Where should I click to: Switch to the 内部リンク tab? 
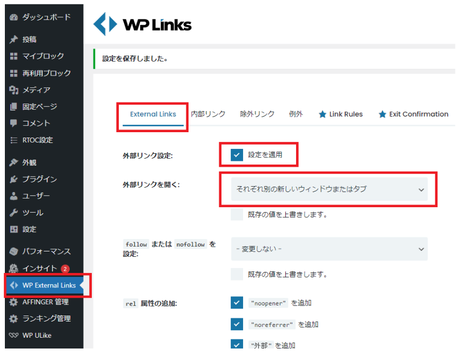pos(208,114)
